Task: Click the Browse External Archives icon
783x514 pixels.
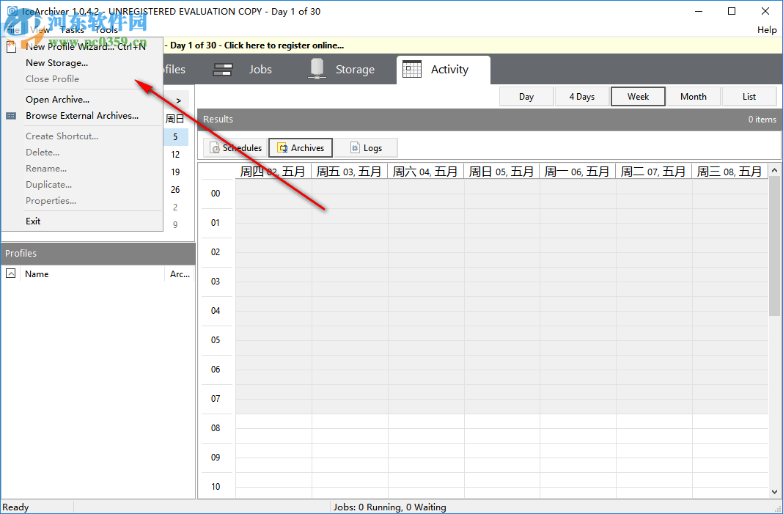Action: click(x=11, y=115)
